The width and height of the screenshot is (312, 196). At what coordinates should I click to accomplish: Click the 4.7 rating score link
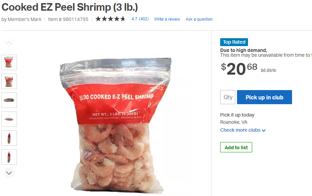[135, 19]
